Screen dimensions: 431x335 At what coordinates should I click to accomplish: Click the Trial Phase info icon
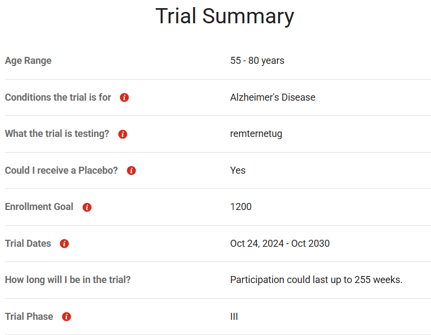[67, 317]
